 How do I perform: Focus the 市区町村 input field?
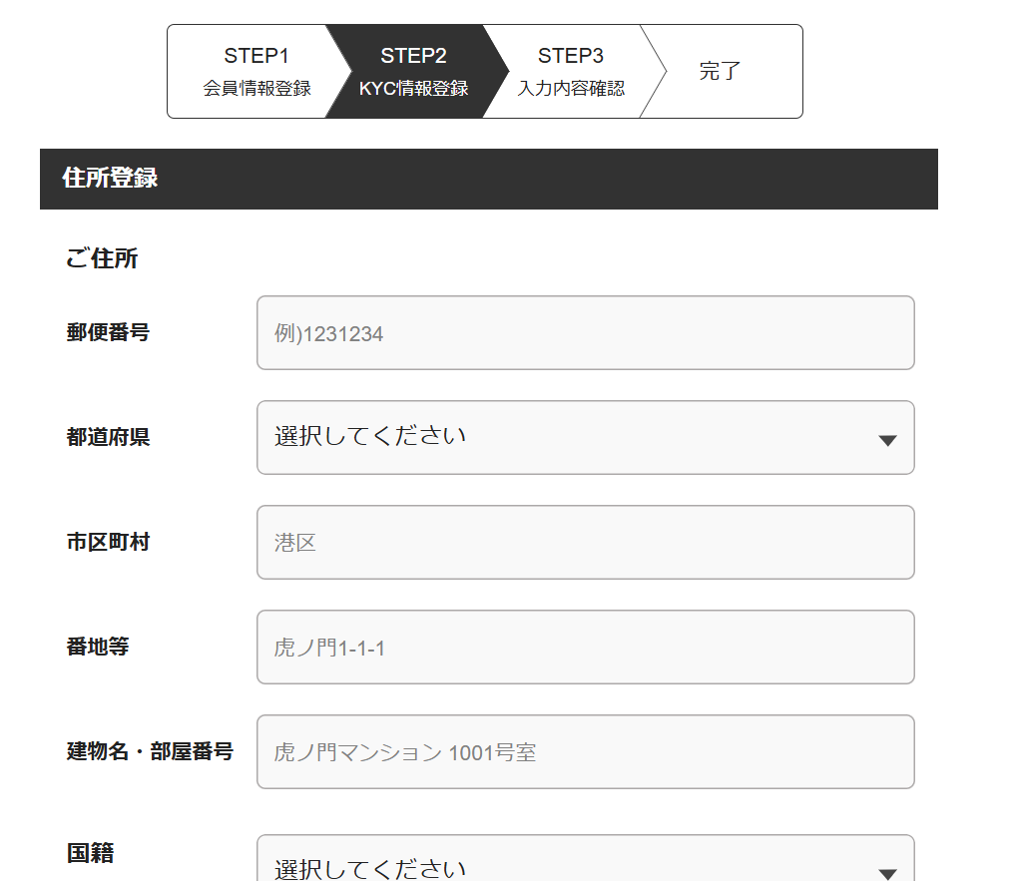tap(585, 543)
